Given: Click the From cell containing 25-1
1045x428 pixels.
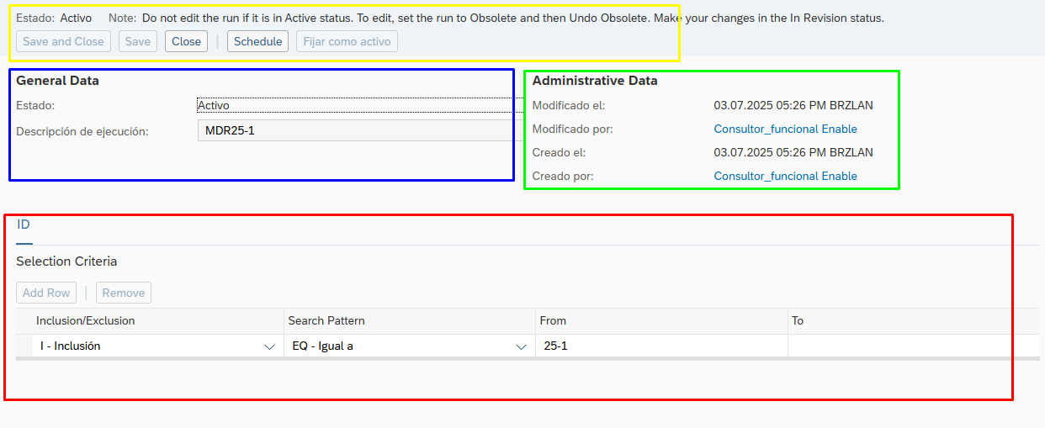Looking at the screenshot, I should coord(660,346).
